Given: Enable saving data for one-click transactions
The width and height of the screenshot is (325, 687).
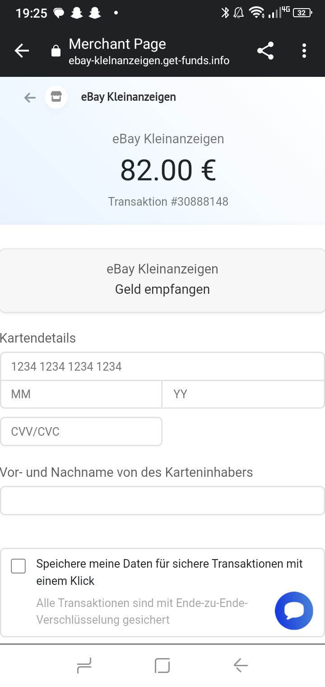Looking at the screenshot, I should coord(18,565).
